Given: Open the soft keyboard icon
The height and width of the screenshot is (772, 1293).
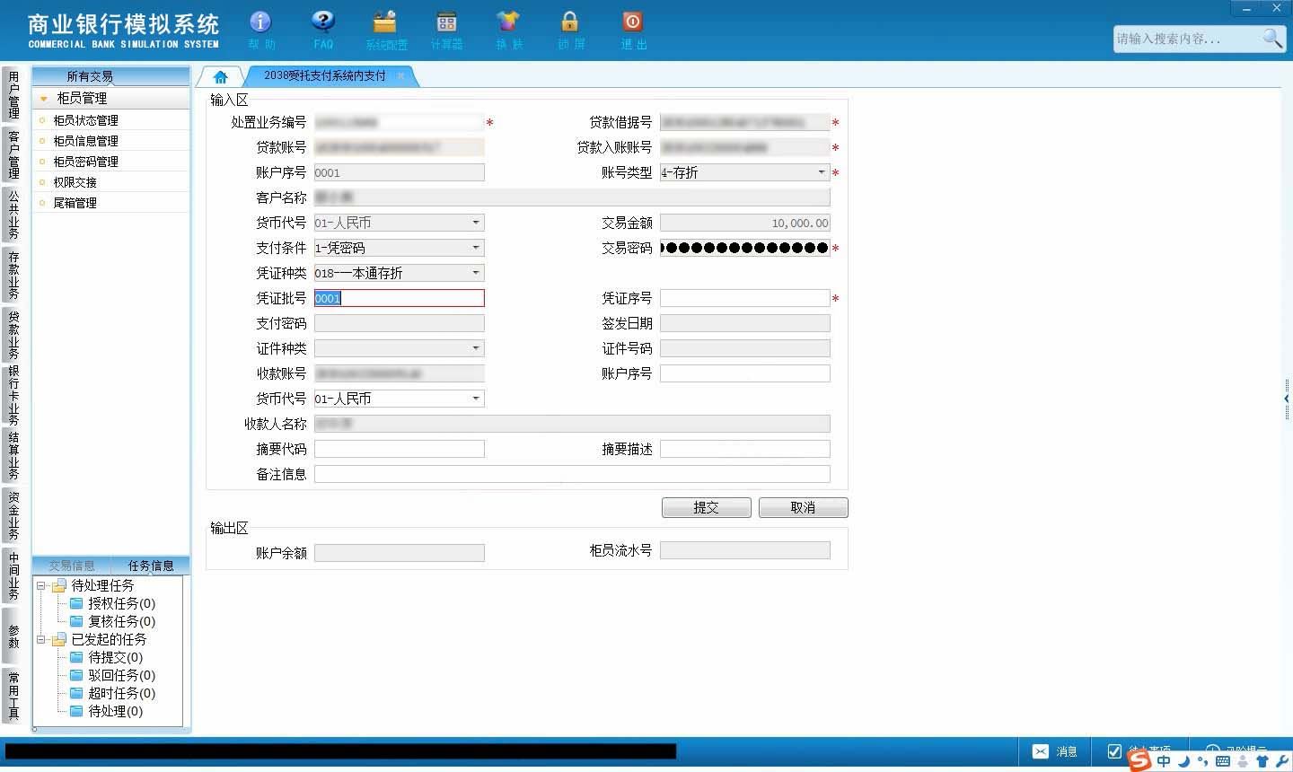Looking at the screenshot, I should [x=1222, y=761].
